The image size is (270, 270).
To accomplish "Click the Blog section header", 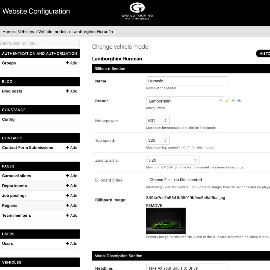I will click(x=40, y=82).
